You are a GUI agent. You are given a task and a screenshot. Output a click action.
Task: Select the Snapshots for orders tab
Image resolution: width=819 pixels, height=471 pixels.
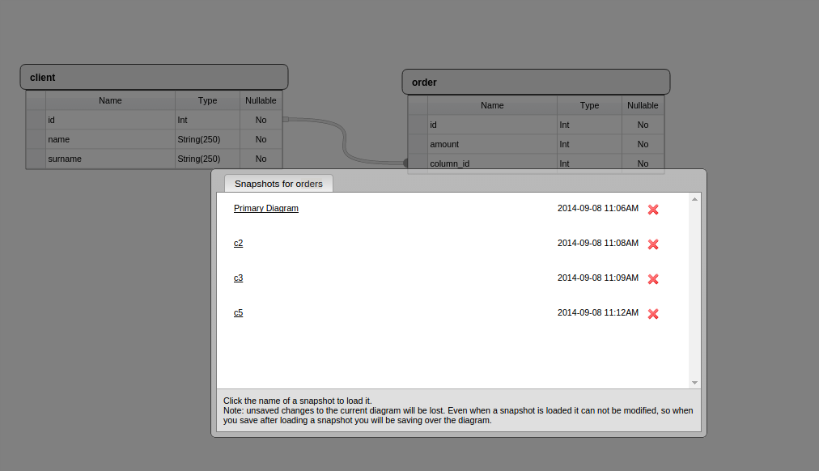tap(278, 184)
